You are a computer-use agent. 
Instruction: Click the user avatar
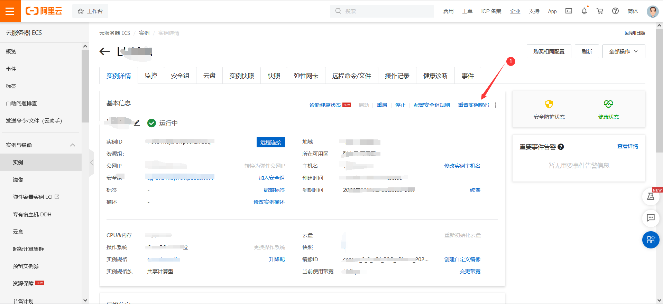click(x=652, y=11)
